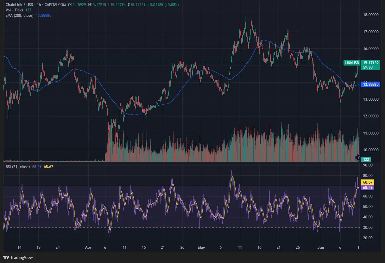Click the 59:30 bar countdown timer
Screen dimensions: 385x263
pos(368,67)
